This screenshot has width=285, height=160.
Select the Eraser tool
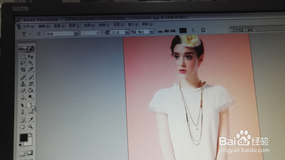pos(23,90)
